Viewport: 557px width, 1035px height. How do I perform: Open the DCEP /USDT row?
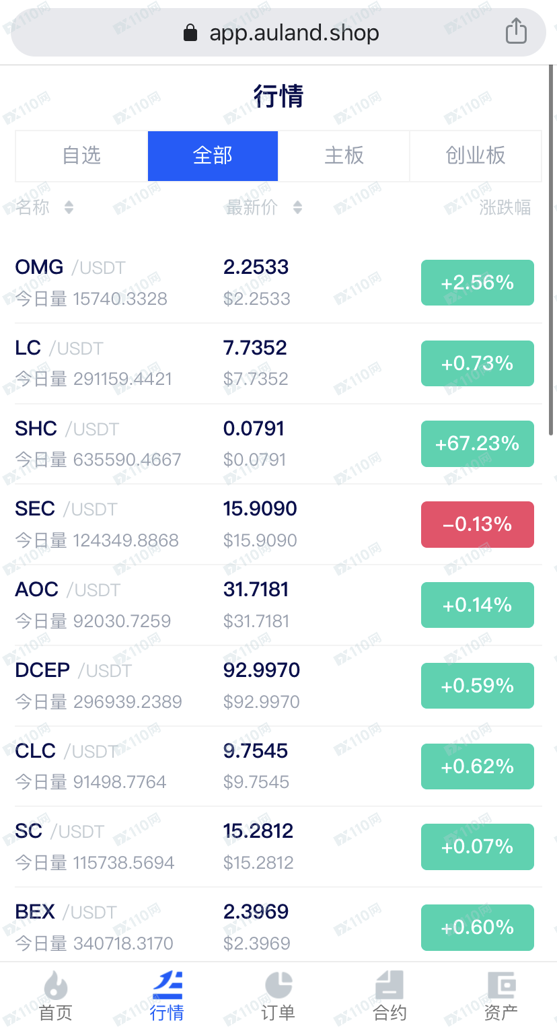pos(278,686)
